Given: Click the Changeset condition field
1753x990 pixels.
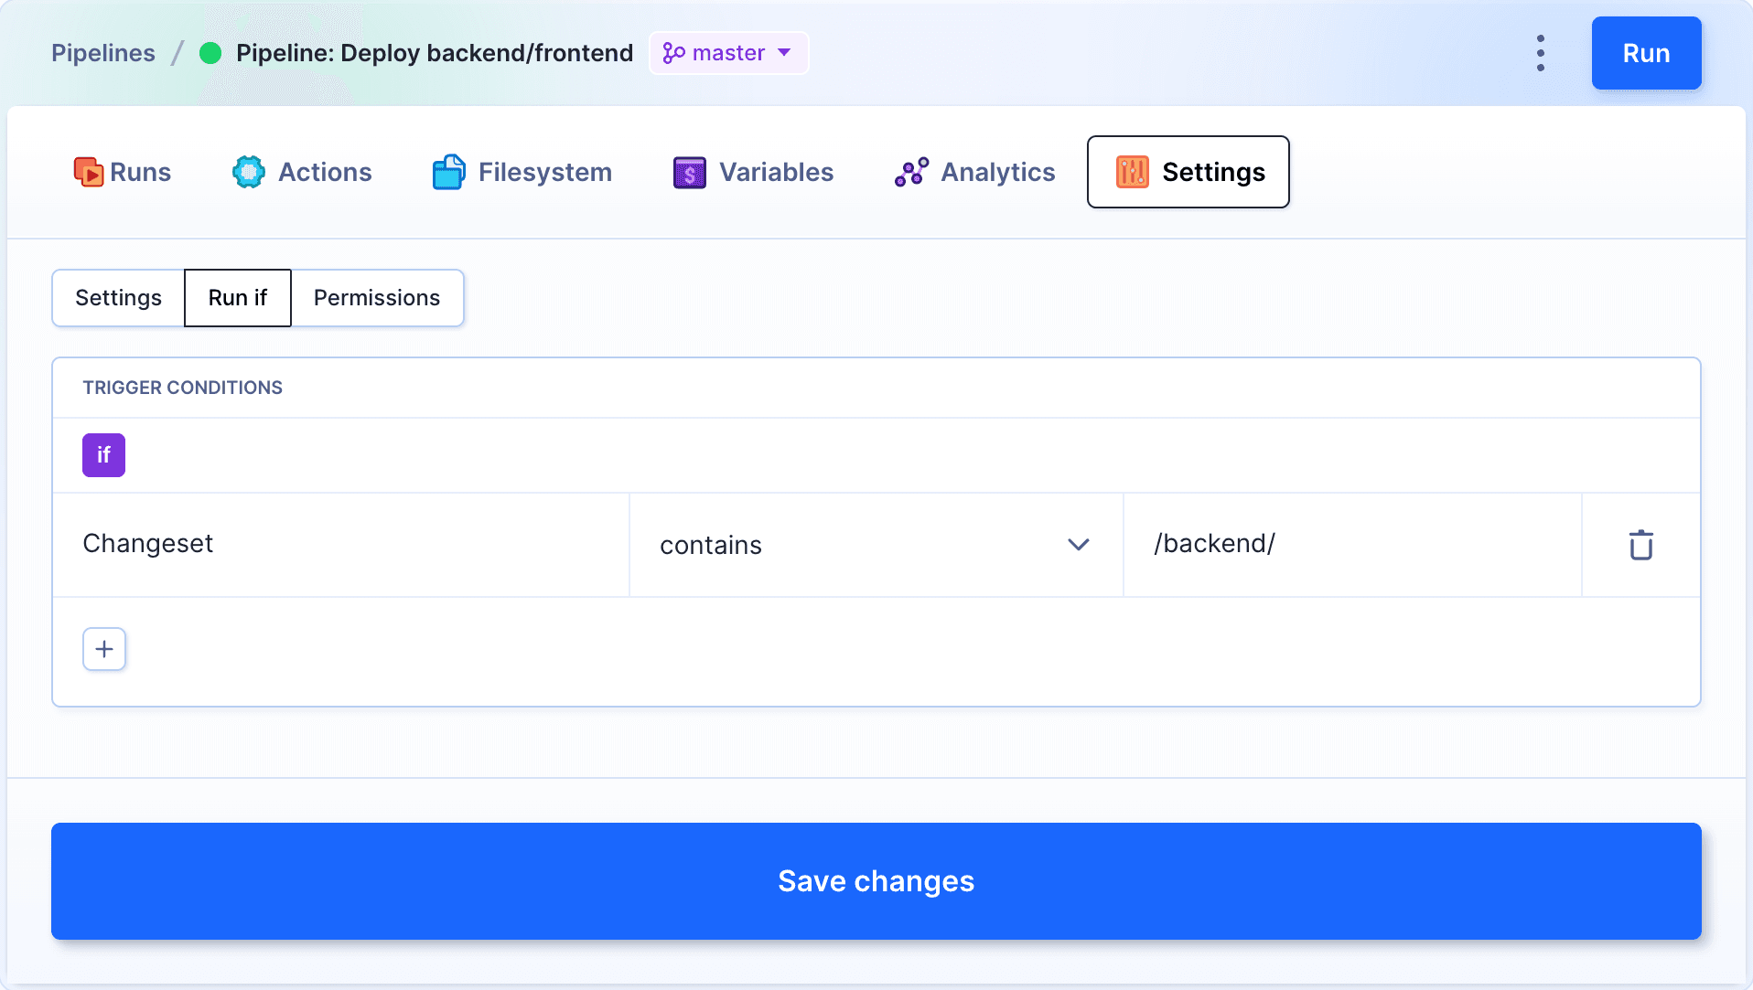Looking at the screenshot, I should pos(341,545).
